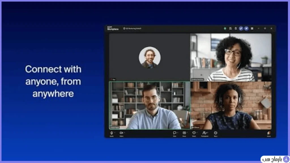Viewport: 290px width, 163px height.
Task: Minimize the Zoom Workplace window
Action: [258, 29]
